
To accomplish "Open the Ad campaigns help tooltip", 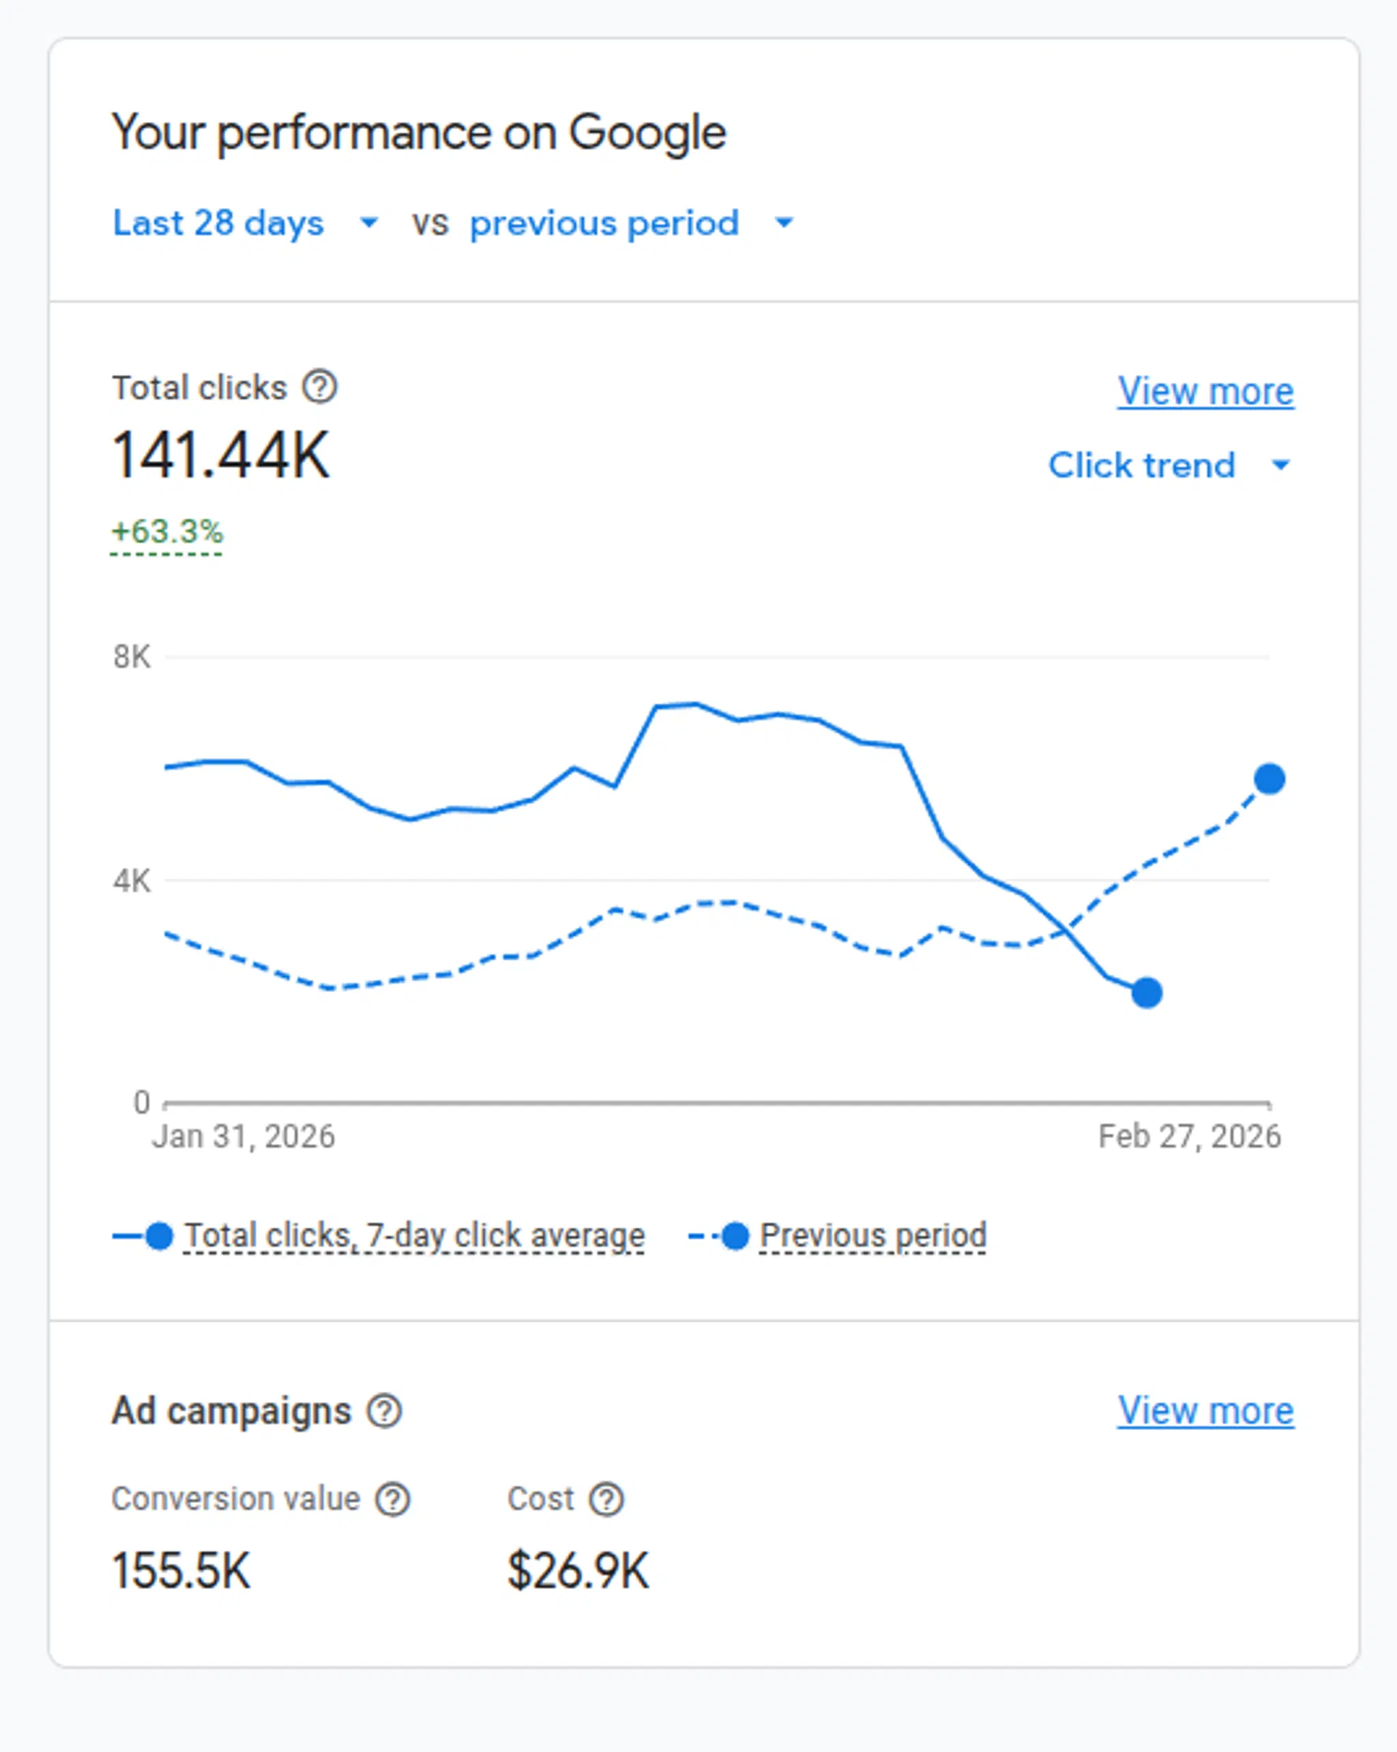I will pos(385,1411).
